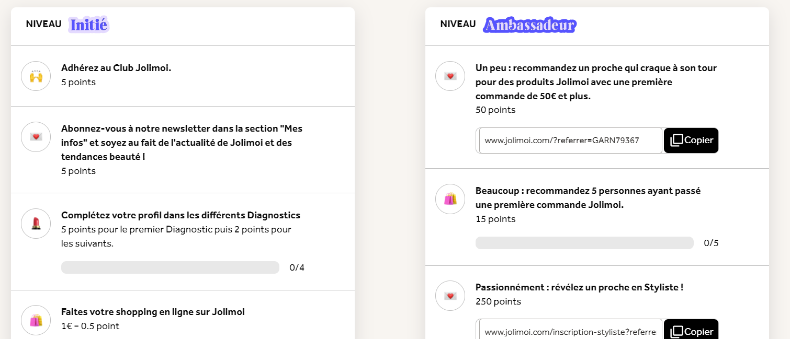Viewport: 790px width, 339px height.
Task: Select the jolimoi.com/?referrer link field
Action: tap(570, 141)
